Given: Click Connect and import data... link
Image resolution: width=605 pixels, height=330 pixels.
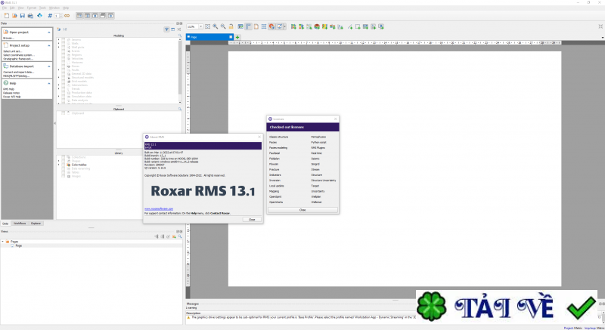Looking at the screenshot, I should 18,72.
